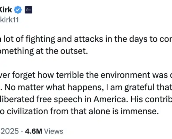This screenshot has height=139, width=172.
Task: Open the post's 2025 date stamp
Action: (x=9, y=131)
